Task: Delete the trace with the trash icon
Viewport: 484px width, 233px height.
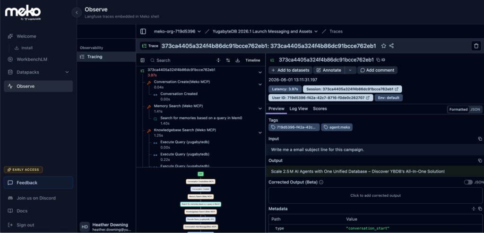Action: coord(476,46)
